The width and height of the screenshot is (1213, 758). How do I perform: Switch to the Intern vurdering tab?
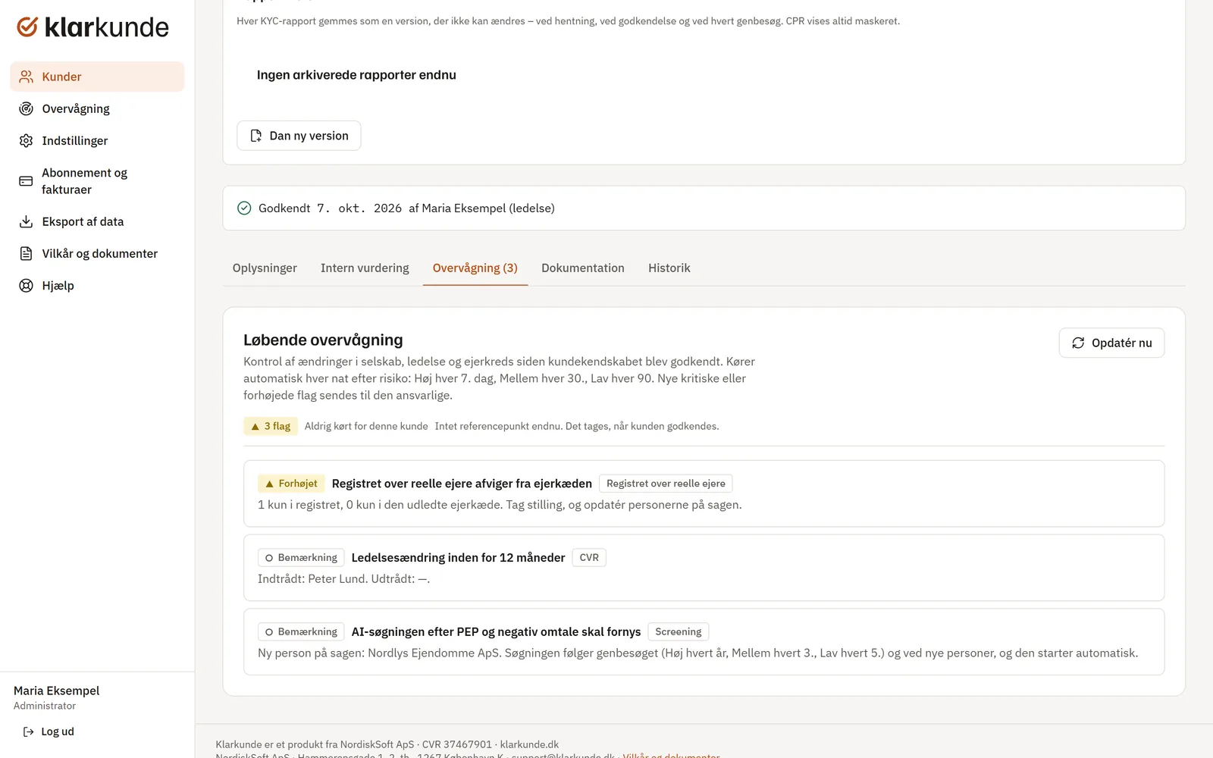click(365, 268)
